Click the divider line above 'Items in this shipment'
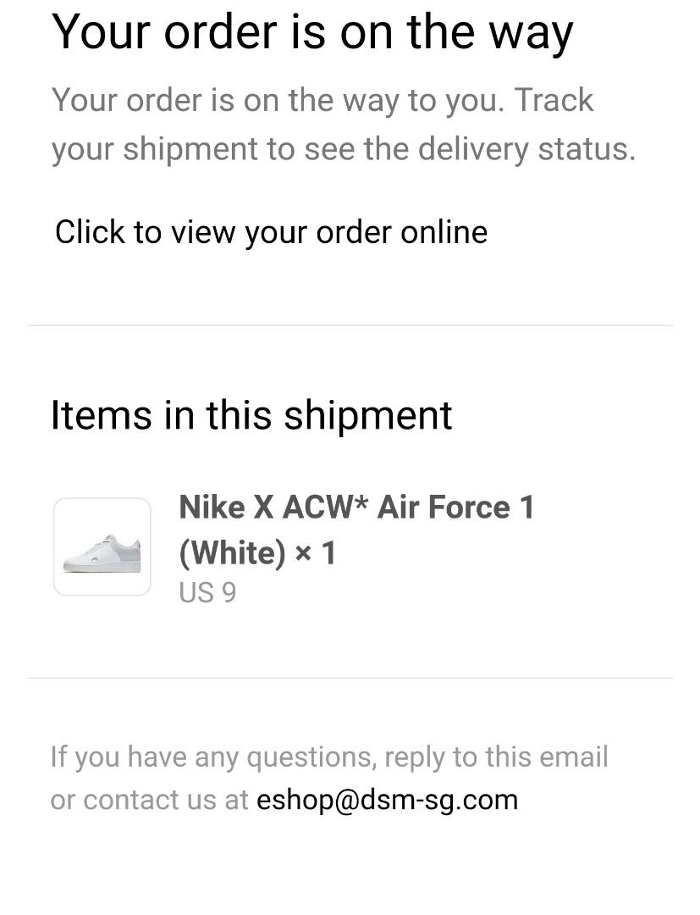 click(x=350, y=325)
